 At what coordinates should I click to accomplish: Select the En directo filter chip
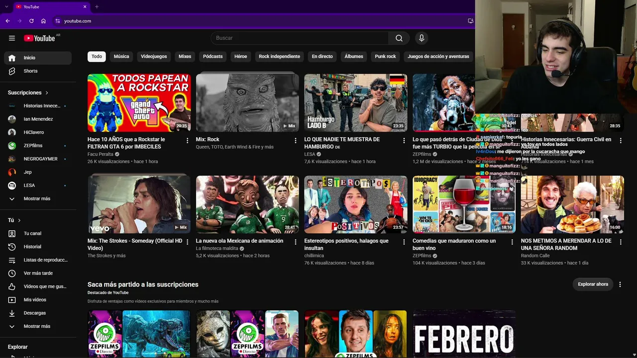point(322,57)
